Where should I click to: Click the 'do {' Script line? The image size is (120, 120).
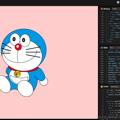(110, 108)
